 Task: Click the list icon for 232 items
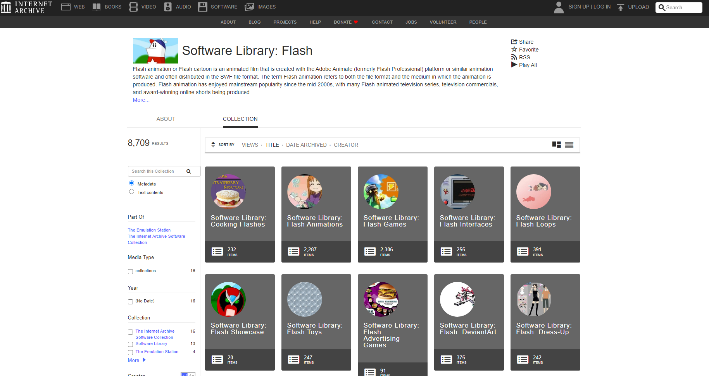coord(217,252)
